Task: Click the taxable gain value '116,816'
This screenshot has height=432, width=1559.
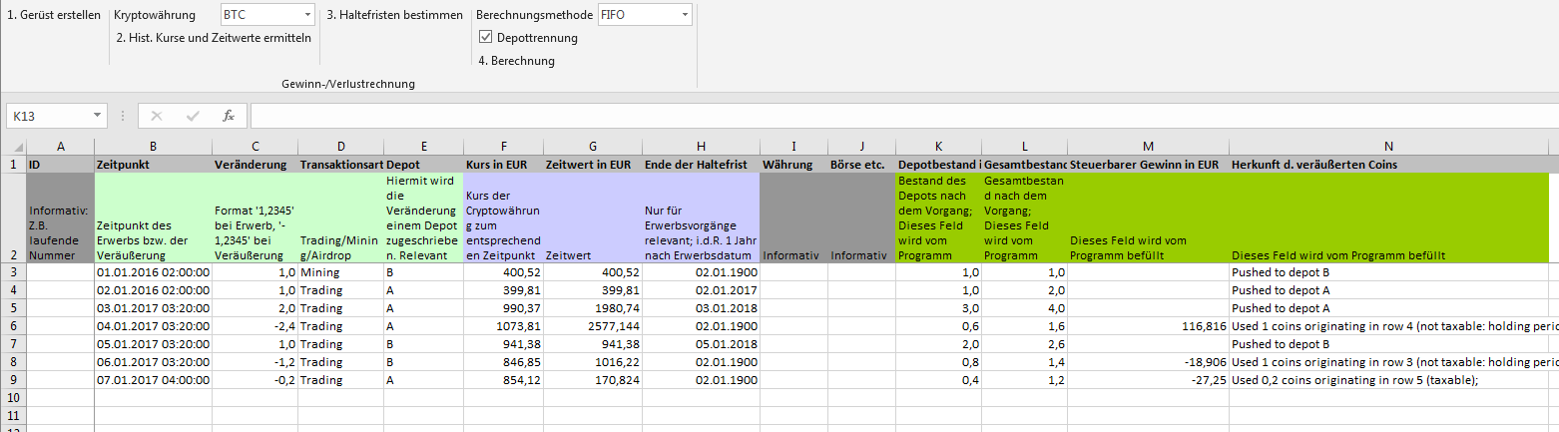Action: [x=1148, y=325]
